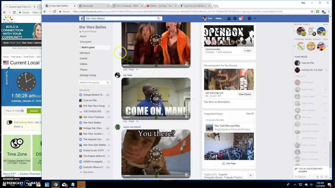Join the Openboxmafia group
The width and height of the screenshot is (335, 188).
[x=247, y=50]
